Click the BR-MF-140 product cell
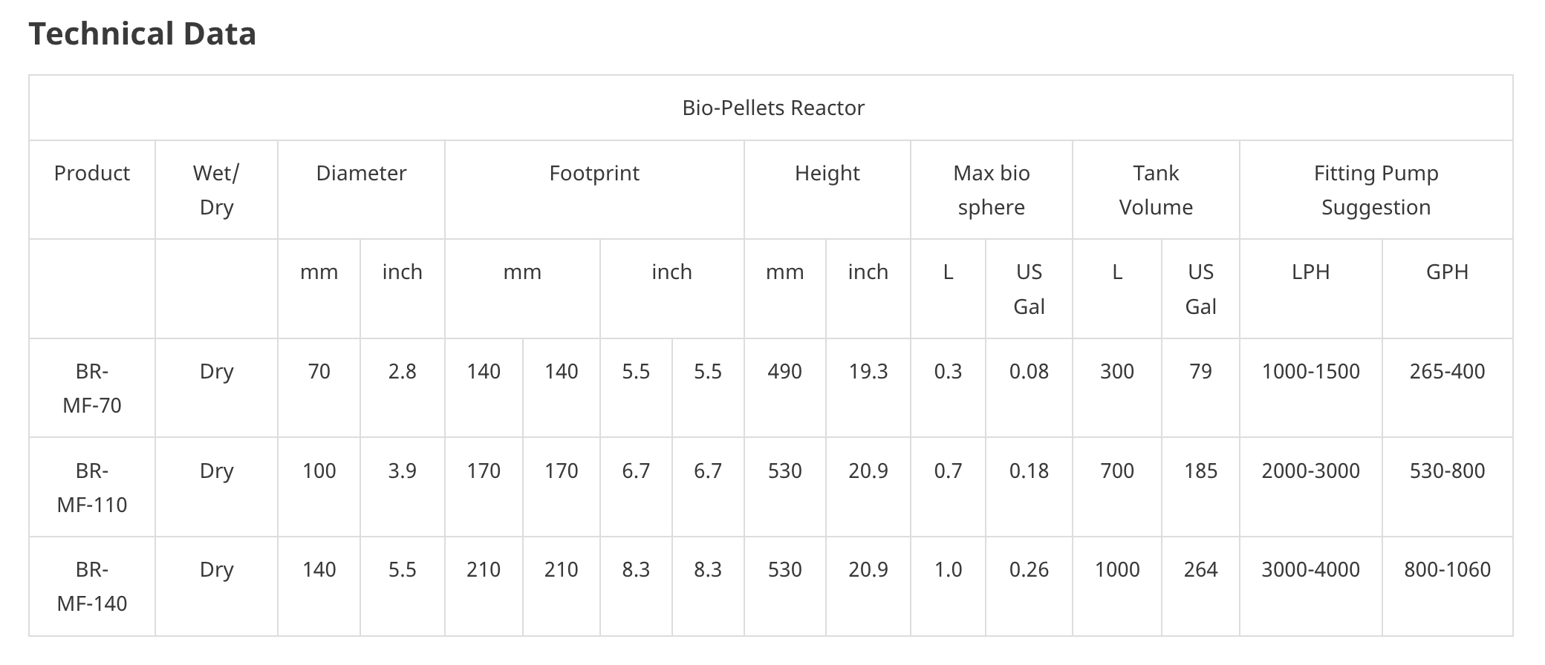 [x=92, y=586]
